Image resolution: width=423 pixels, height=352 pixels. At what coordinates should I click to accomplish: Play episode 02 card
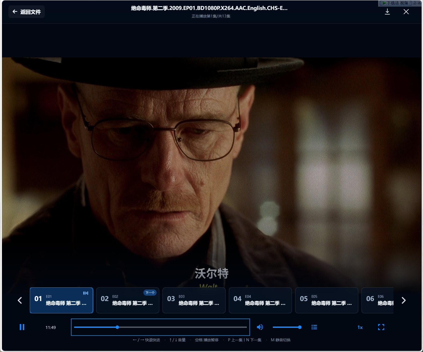coord(128,300)
